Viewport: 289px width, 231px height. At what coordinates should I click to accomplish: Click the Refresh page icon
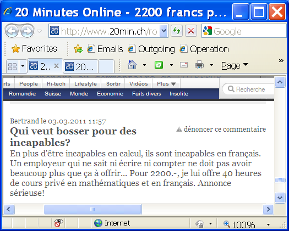(177, 31)
